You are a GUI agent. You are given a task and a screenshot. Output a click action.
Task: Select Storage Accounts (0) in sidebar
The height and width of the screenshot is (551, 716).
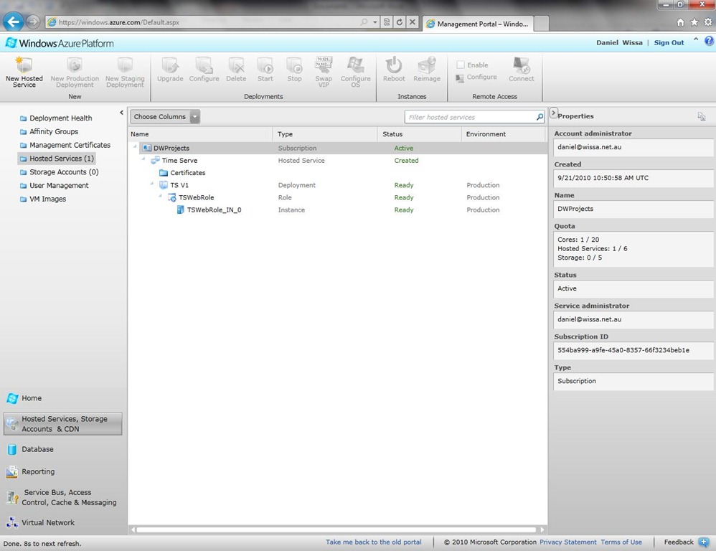[64, 172]
